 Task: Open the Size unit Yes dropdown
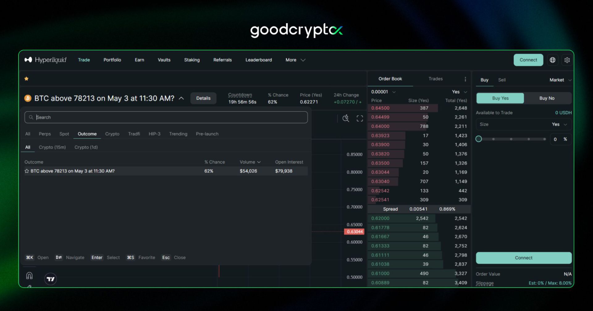click(559, 124)
